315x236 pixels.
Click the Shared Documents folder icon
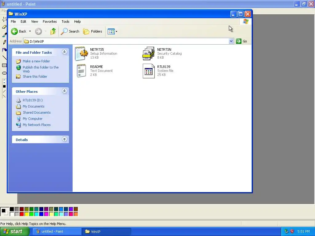pyautogui.click(x=18, y=112)
